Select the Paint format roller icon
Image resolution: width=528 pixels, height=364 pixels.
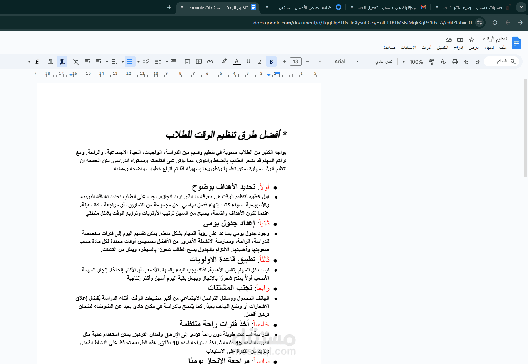coord(432,62)
